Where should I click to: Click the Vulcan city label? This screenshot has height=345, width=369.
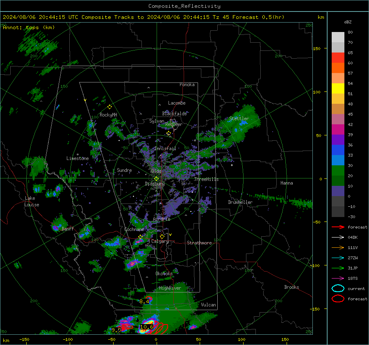coord(208,305)
